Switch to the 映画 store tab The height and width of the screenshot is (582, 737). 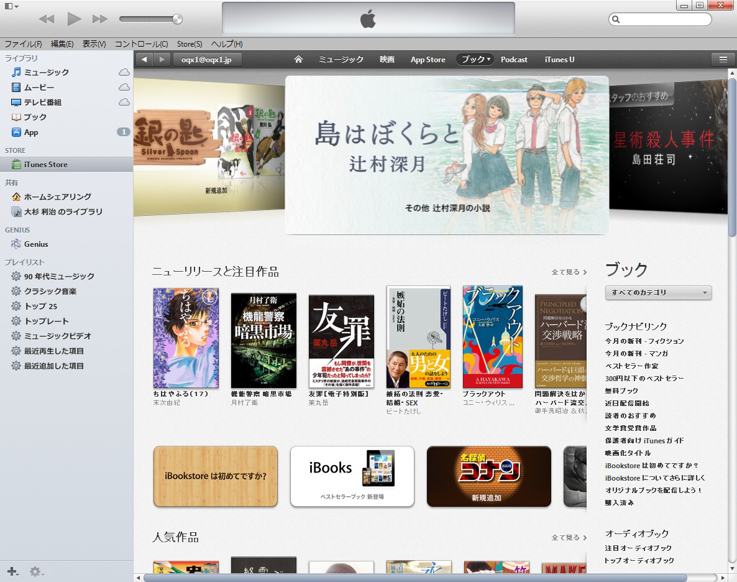coord(387,59)
